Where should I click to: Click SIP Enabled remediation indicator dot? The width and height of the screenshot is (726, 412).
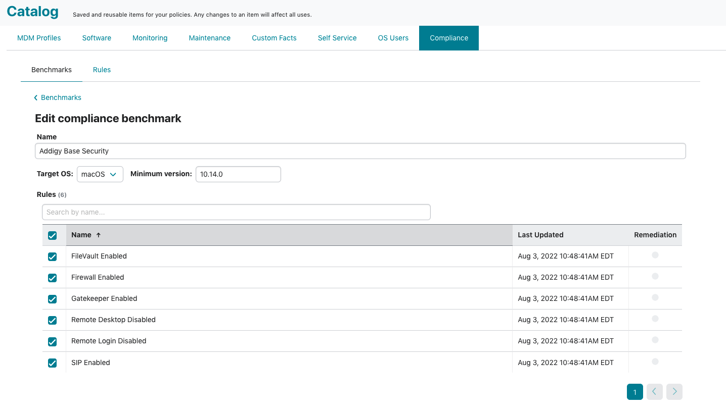click(655, 362)
